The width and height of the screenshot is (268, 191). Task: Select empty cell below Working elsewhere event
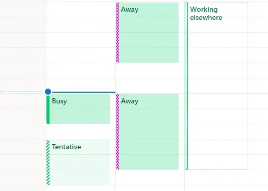219,178
